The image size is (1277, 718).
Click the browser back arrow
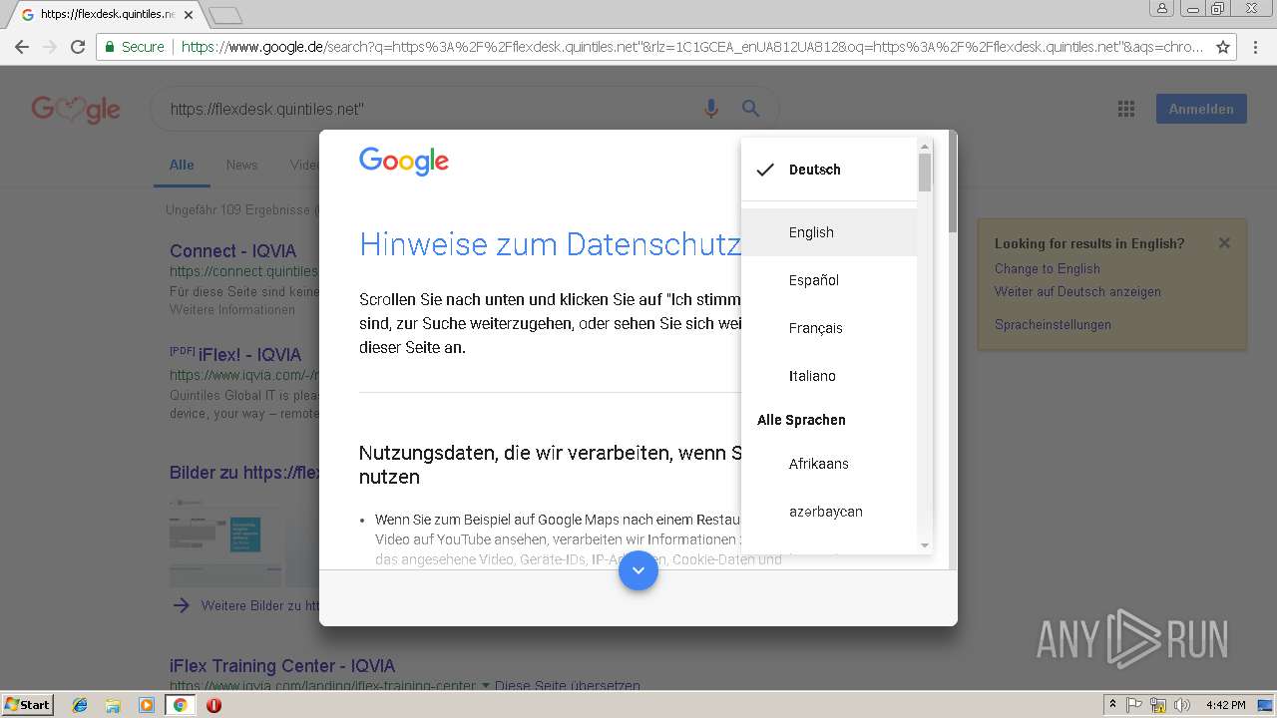click(21, 47)
